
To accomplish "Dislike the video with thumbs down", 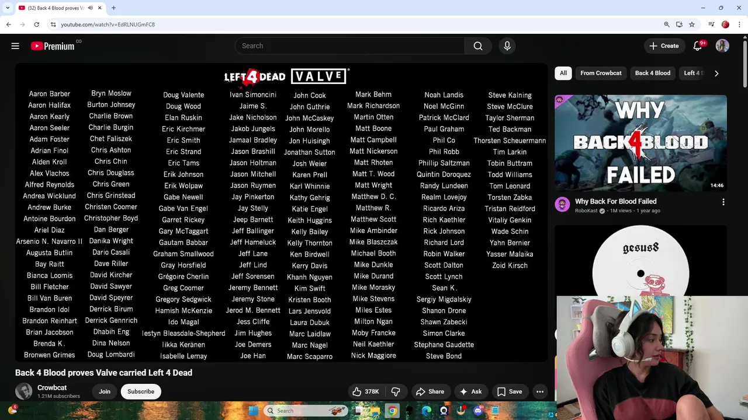I will click(x=396, y=391).
